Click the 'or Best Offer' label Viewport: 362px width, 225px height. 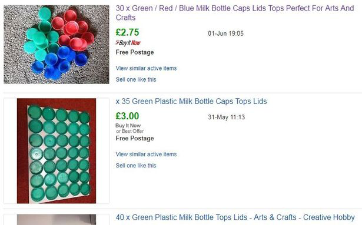click(130, 131)
